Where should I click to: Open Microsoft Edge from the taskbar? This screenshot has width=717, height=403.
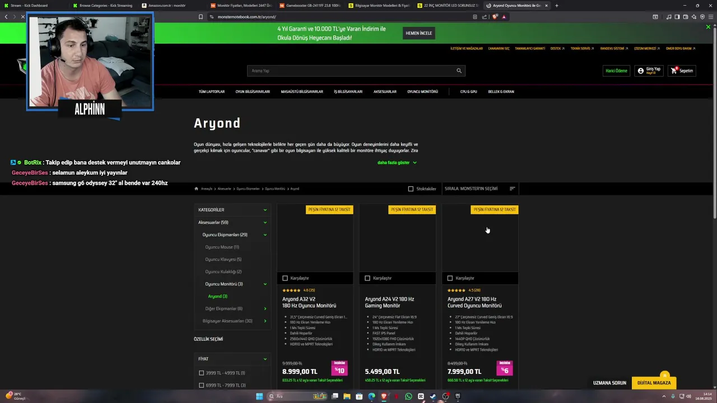pos(371,396)
